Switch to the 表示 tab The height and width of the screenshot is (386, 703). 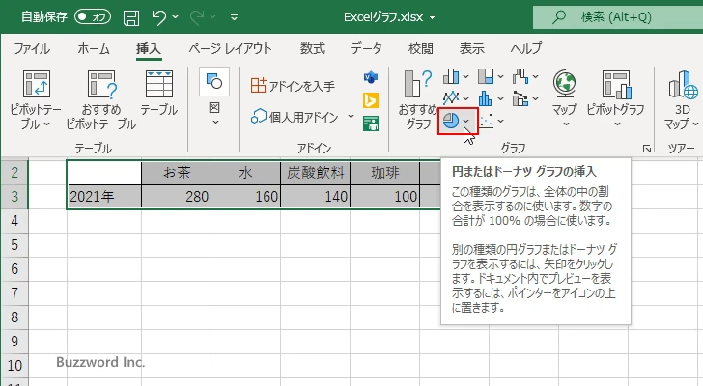[x=471, y=48]
